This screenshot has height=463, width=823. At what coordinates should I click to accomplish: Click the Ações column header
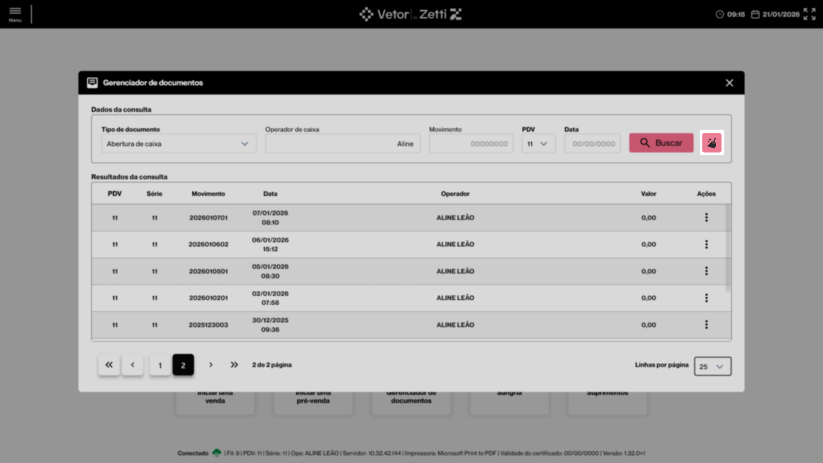tap(706, 194)
